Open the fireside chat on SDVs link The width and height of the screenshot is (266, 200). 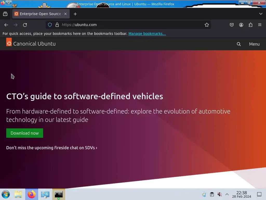click(52, 148)
